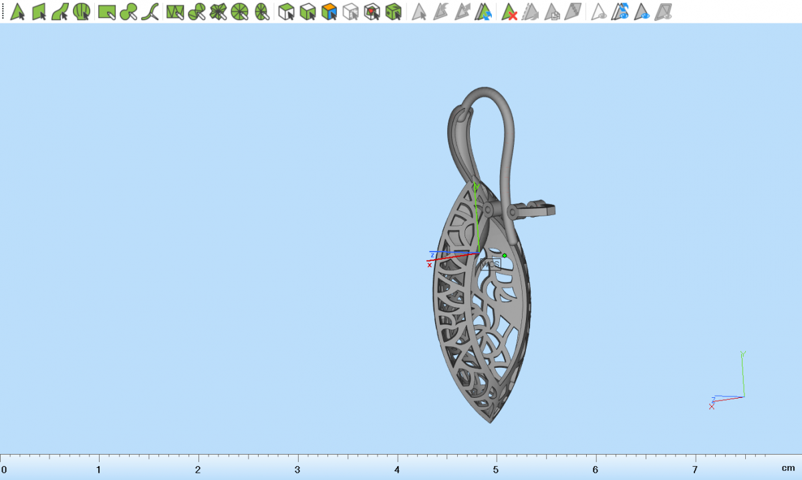The width and height of the screenshot is (802, 480).
Task: Click the triangle with red X icon
Action: coord(509,11)
